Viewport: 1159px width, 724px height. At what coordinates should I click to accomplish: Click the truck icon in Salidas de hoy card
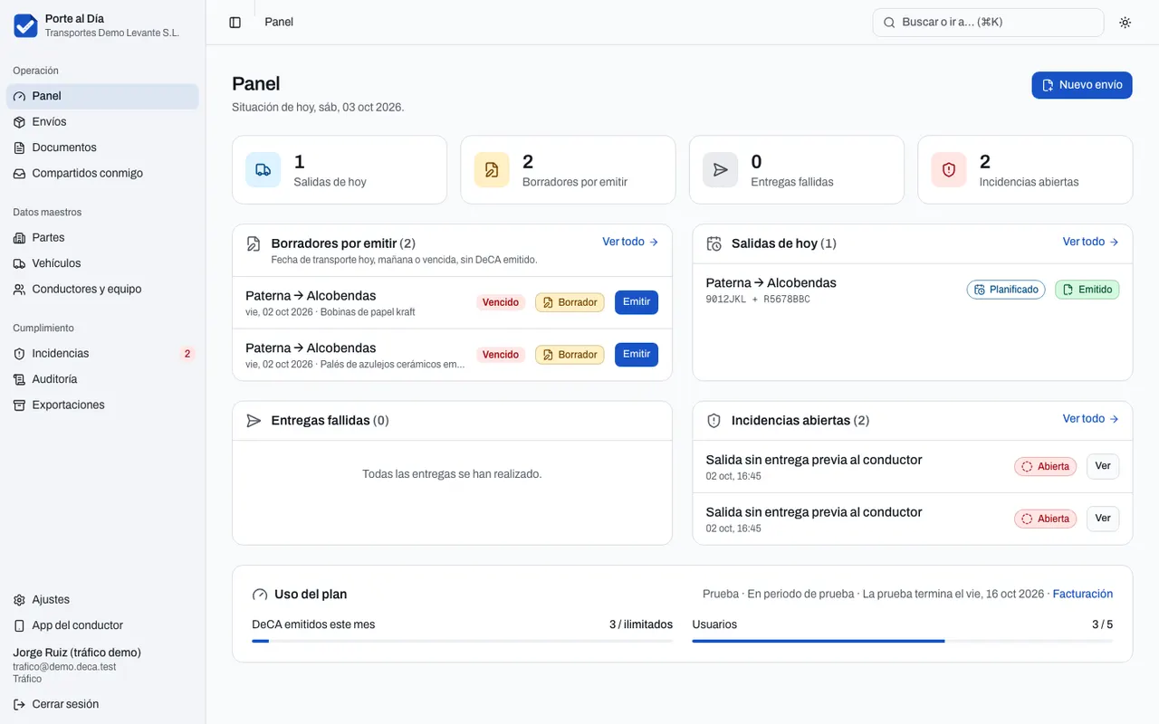(x=263, y=170)
